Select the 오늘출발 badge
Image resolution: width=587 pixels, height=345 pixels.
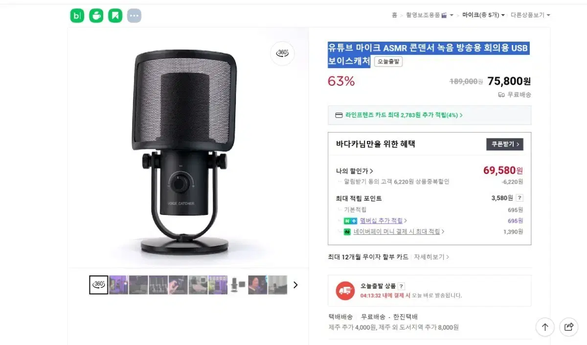(388, 62)
